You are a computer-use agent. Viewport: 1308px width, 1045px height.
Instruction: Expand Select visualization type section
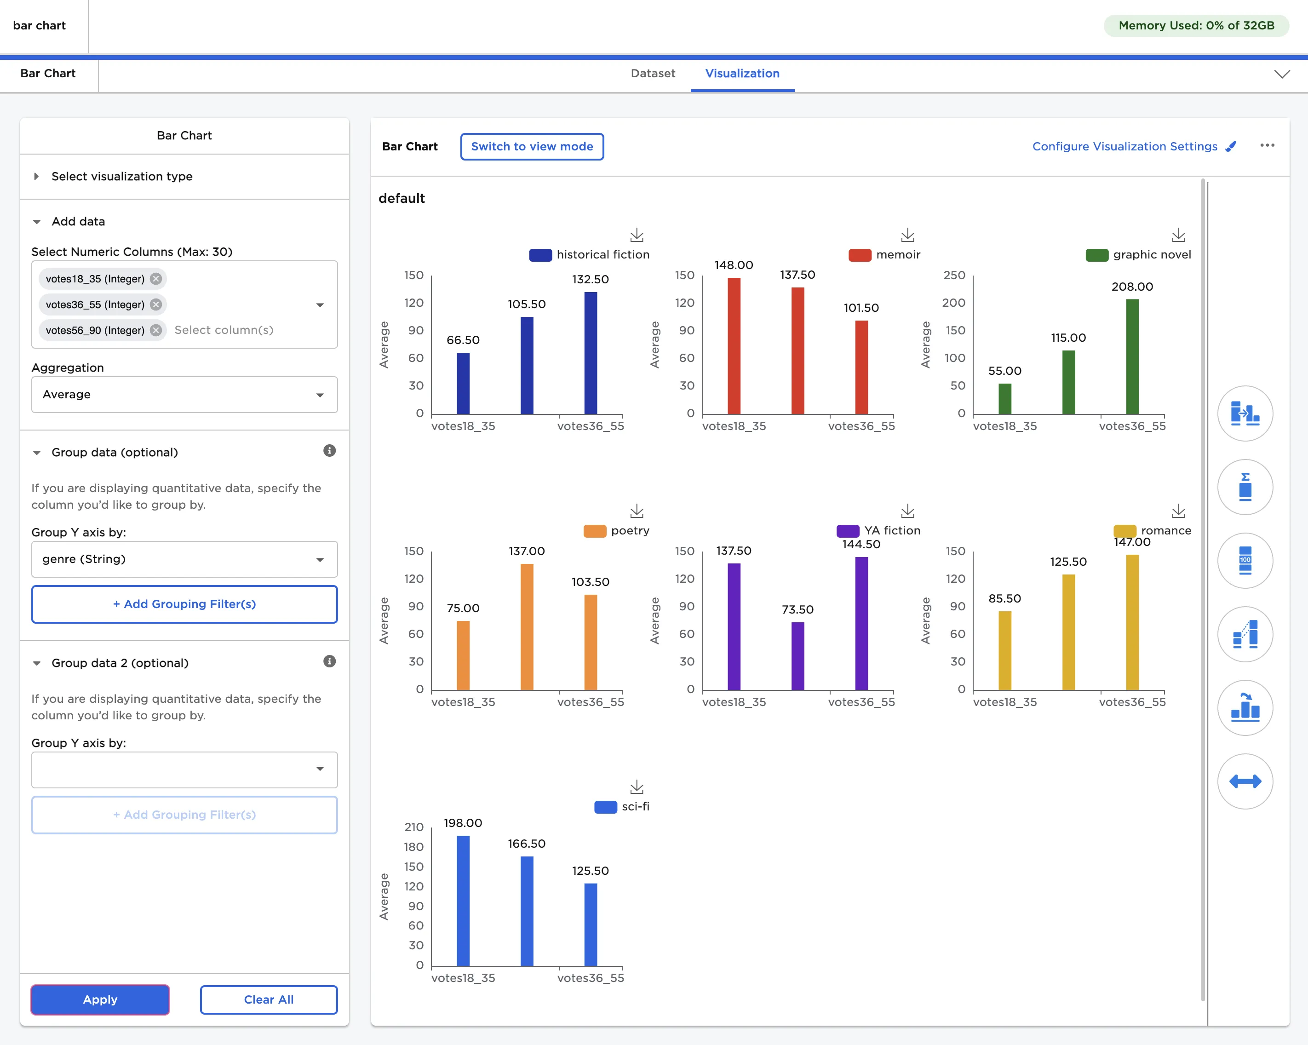click(x=121, y=177)
